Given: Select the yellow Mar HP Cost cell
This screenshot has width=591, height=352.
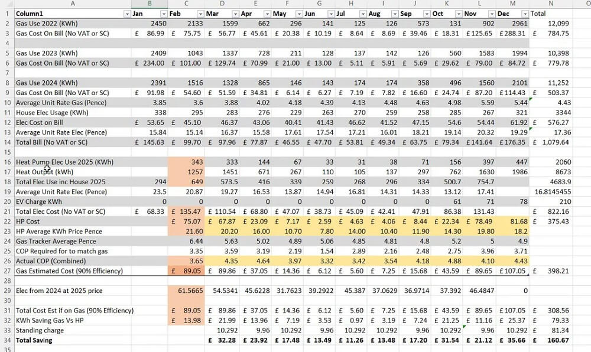Looking at the screenshot, I should pyautogui.click(x=222, y=221).
